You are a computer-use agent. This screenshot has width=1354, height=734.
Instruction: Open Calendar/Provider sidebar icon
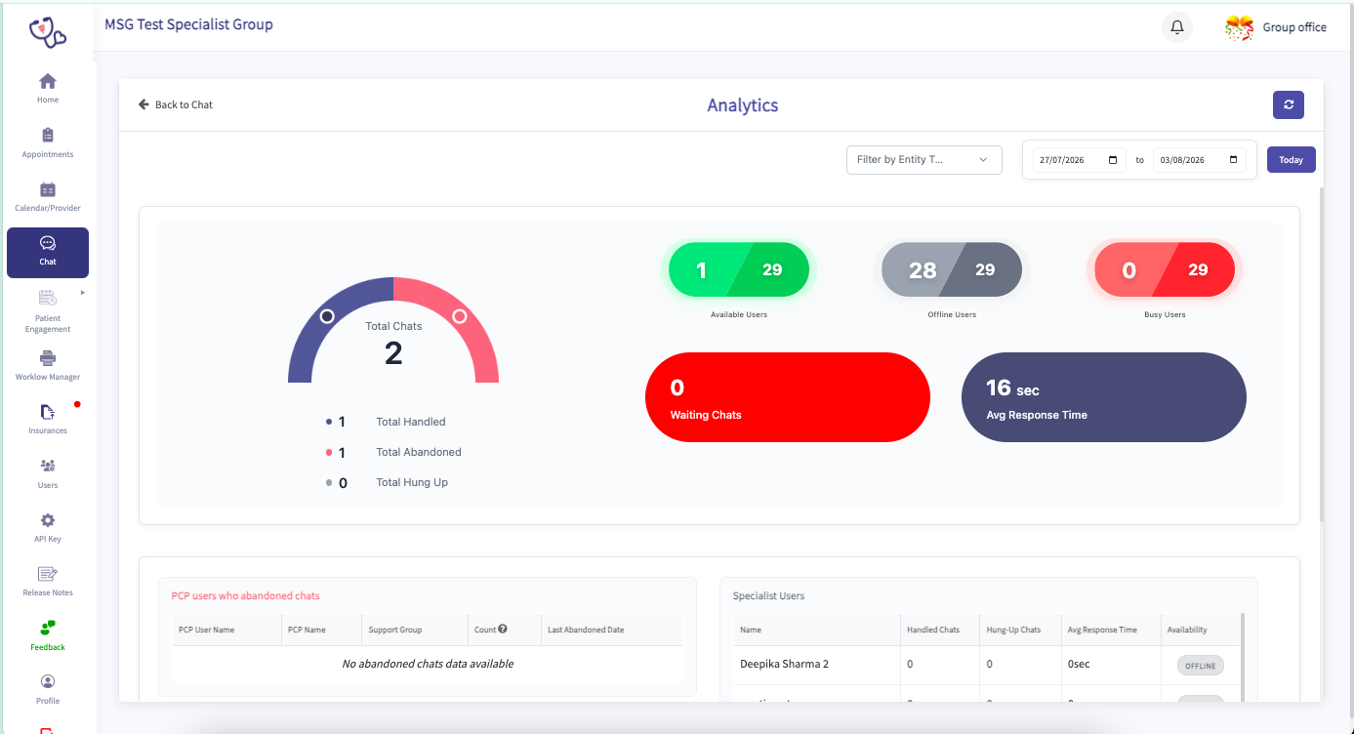[48, 189]
